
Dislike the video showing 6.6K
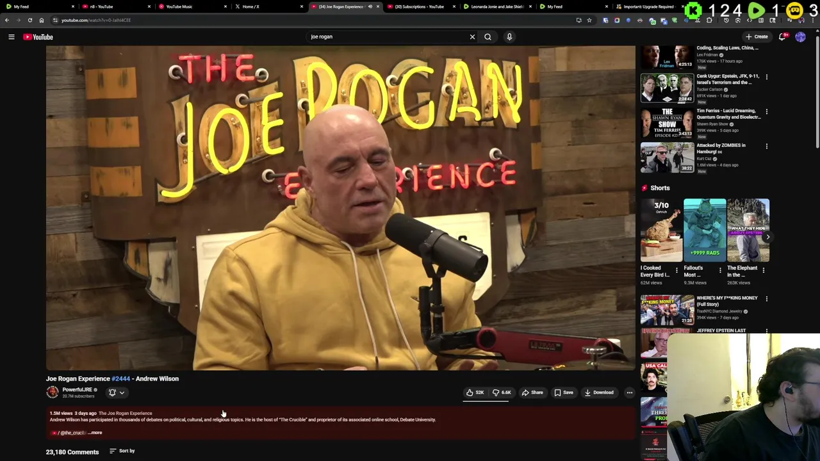point(502,392)
